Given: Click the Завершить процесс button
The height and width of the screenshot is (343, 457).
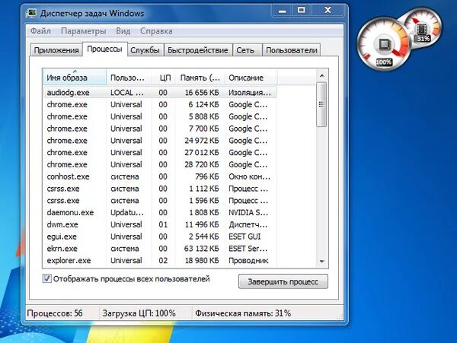Looking at the screenshot, I should coord(283,281).
